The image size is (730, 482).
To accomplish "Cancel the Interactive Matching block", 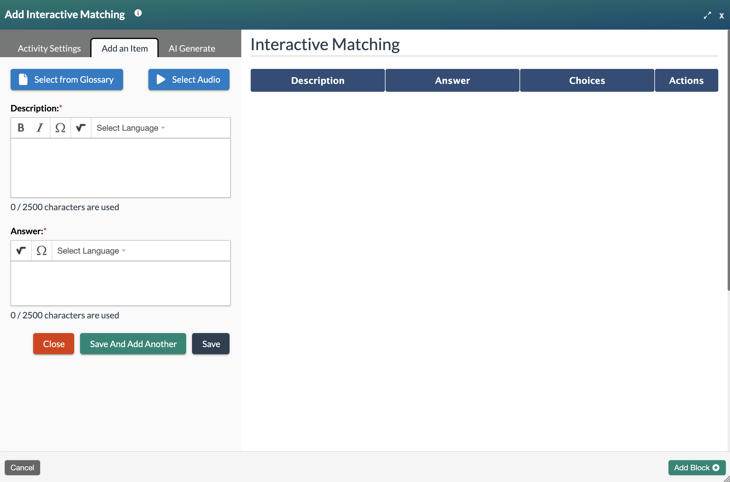I will point(22,467).
